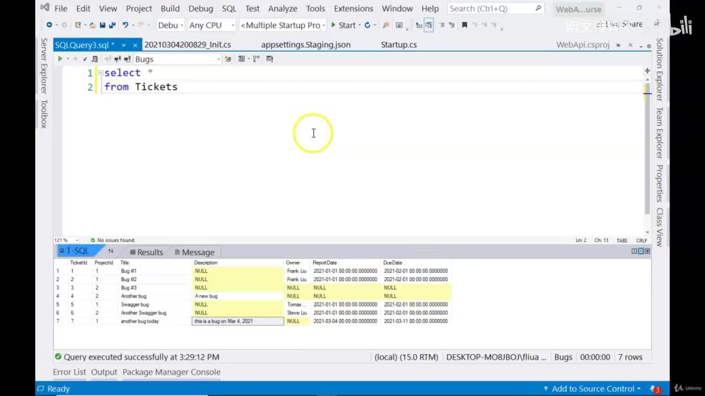The height and width of the screenshot is (396, 705).
Task: Open the Build menu
Action: 170,8
